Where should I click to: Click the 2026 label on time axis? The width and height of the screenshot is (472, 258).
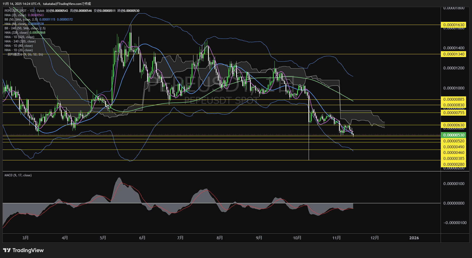pos(414,238)
